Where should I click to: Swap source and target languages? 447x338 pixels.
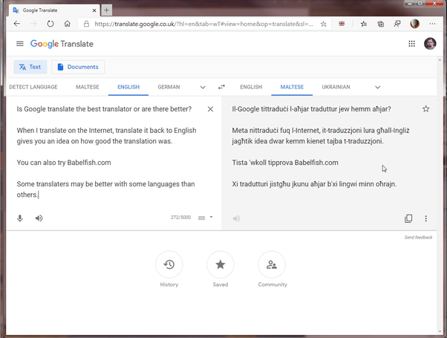221,87
